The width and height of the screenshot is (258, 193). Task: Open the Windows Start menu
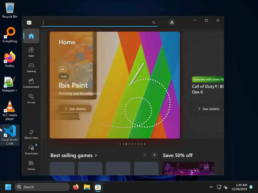(x=8, y=187)
